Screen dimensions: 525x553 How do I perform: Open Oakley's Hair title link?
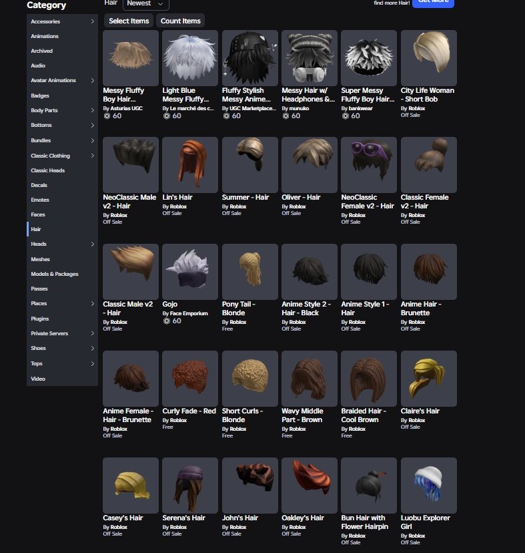303,518
